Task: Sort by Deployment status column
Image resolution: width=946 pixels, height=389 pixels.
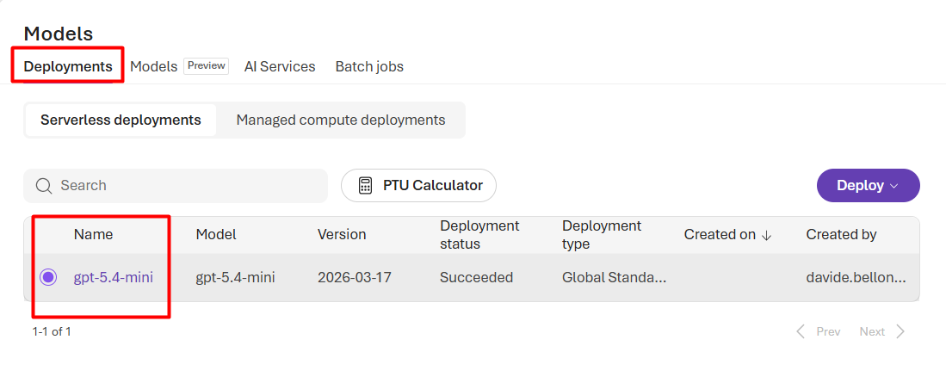Action: point(479,235)
